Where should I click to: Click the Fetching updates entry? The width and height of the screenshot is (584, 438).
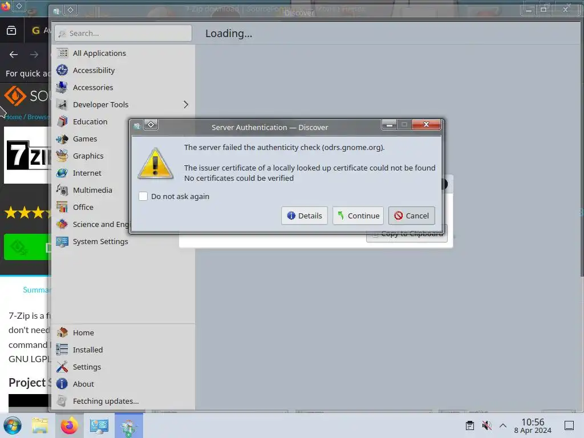123,401
